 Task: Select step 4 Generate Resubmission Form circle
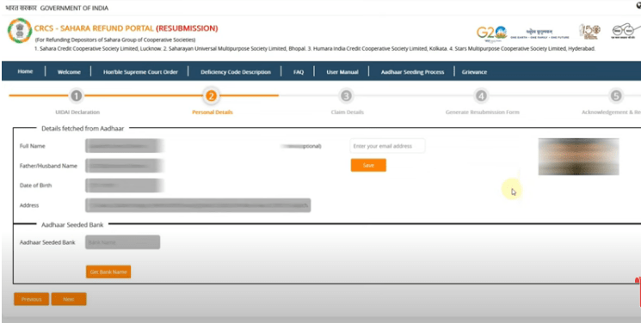481,96
